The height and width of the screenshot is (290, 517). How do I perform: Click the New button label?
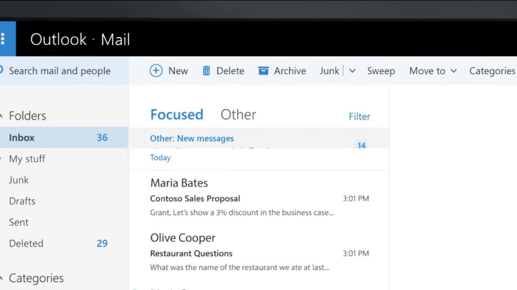pyautogui.click(x=178, y=71)
